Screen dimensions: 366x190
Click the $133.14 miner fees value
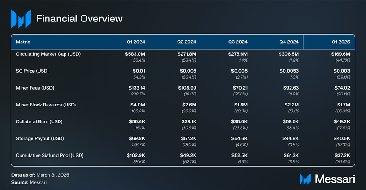coord(137,88)
